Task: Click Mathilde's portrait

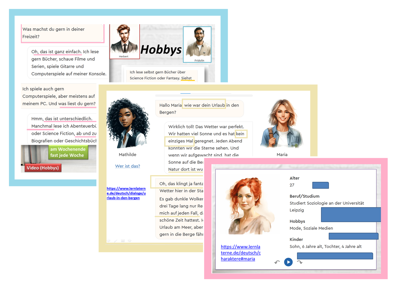Action: coord(128,123)
